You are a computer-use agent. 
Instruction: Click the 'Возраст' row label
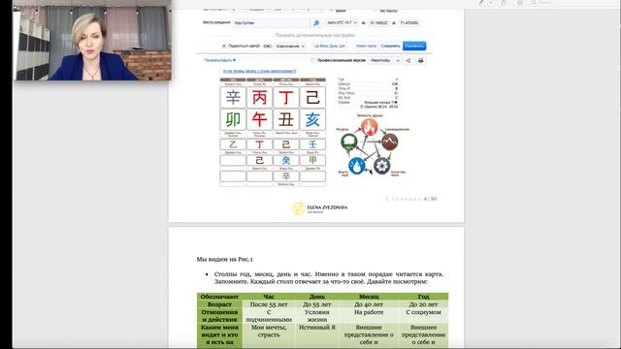pos(219,304)
